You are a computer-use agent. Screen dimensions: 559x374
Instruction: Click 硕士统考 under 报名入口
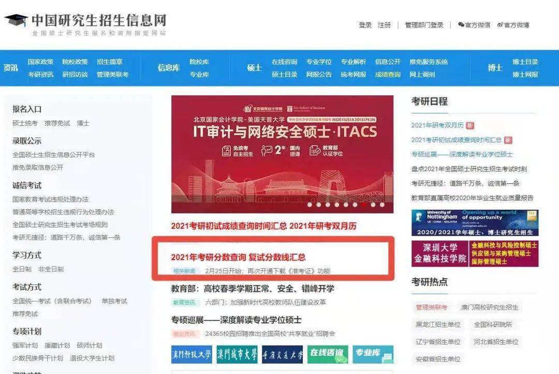coord(25,123)
